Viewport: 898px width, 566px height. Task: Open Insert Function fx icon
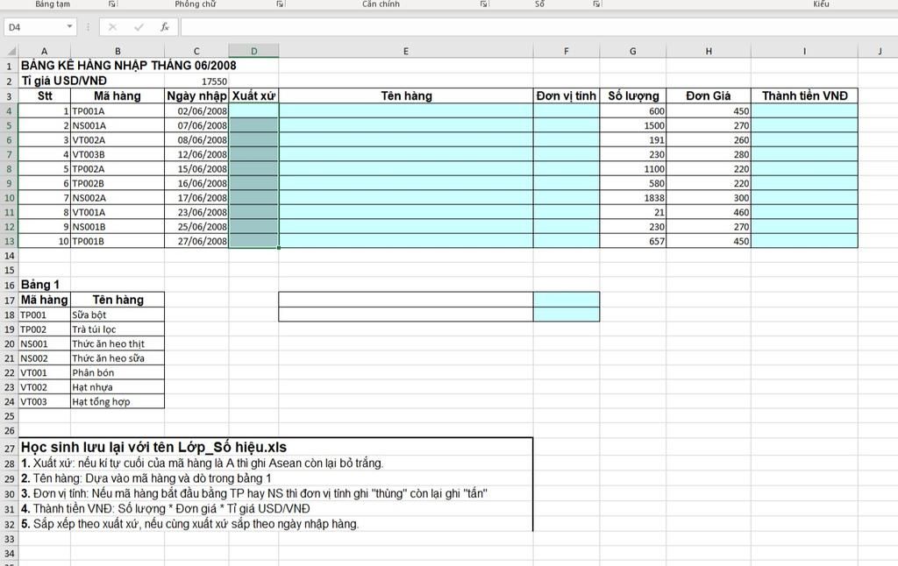[x=164, y=27]
